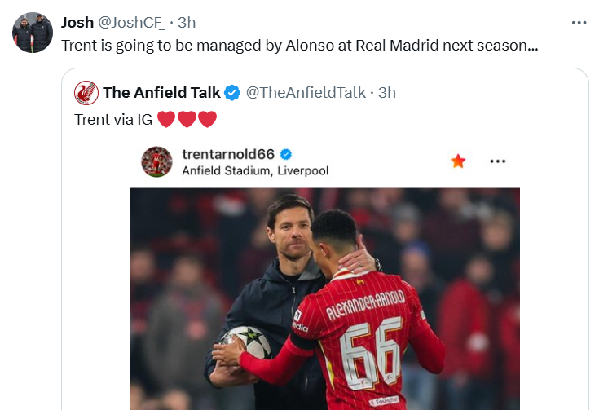Click the tweet text about Trent and Alonso
The width and height of the screenshot is (608, 410).
tap(299, 45)
